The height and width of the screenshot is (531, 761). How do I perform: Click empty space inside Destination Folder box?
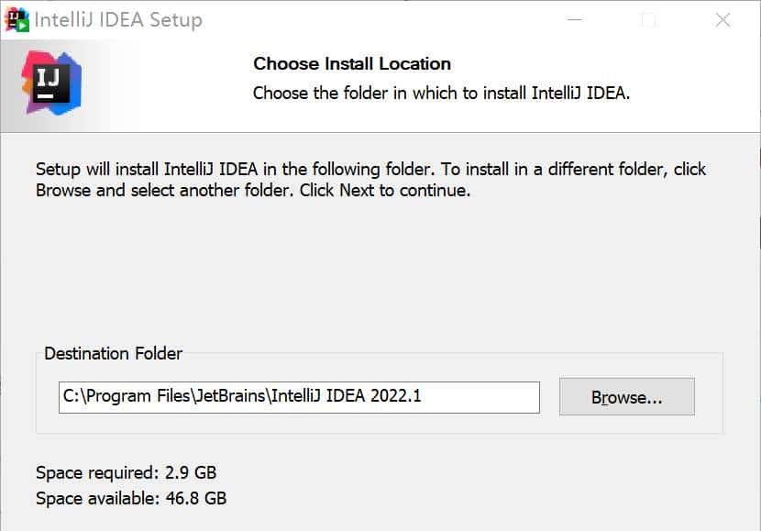pos(367,422)
